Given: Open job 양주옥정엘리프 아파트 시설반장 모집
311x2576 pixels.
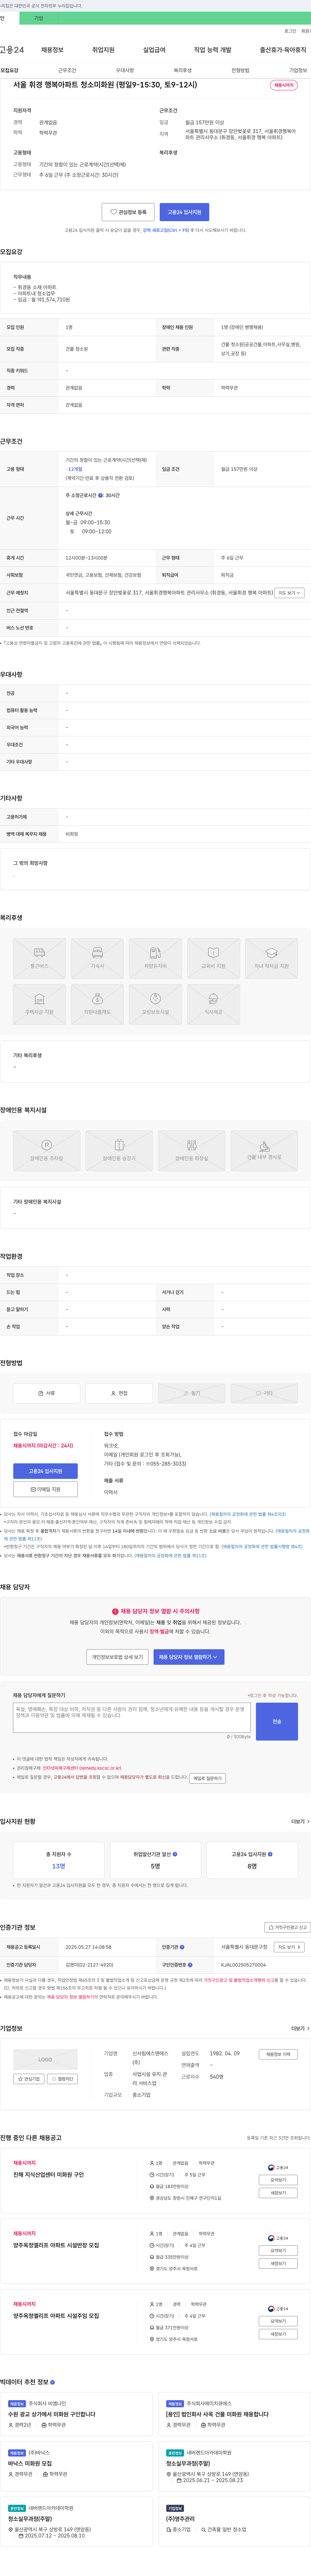Looking at the screenshot, I should (56, 2245).
